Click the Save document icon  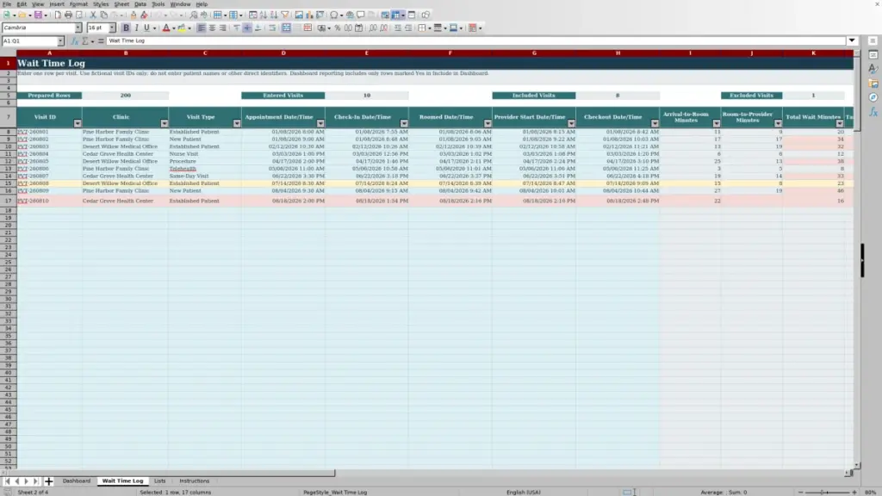pyautogui.click(x=38, y=15)
